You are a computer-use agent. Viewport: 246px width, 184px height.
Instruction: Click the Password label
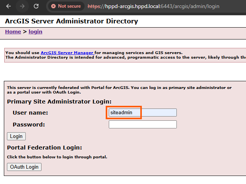coord(29,125)
